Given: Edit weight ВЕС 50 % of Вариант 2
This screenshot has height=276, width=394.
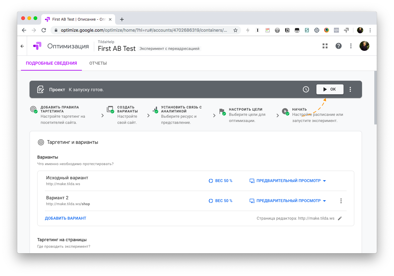Looking at the screenshot, I should click(x=220, y=201).
